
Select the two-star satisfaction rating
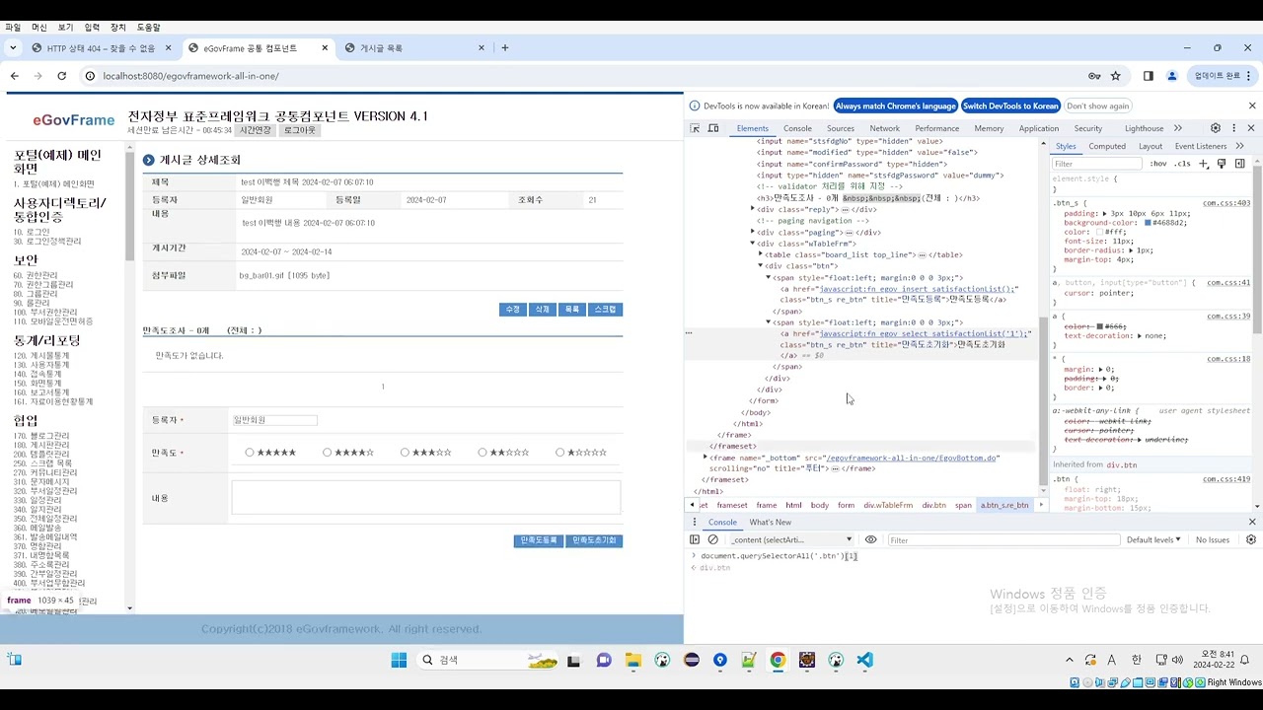click(483, 453)
